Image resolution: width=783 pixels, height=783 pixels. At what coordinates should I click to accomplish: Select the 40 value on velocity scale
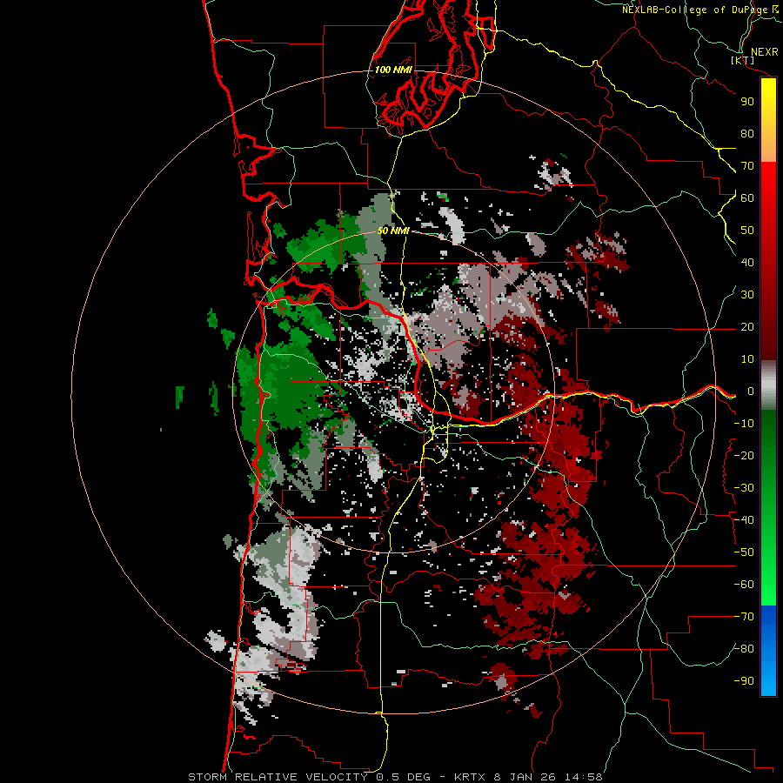point(747,263)
